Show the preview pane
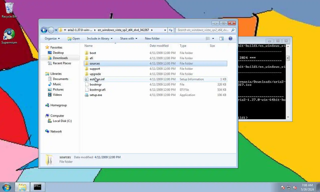 tap(221, 38)
